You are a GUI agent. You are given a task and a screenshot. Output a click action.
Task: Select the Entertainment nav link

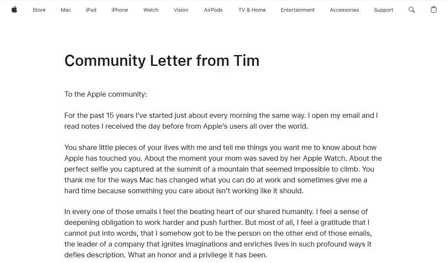click(297, 10)
